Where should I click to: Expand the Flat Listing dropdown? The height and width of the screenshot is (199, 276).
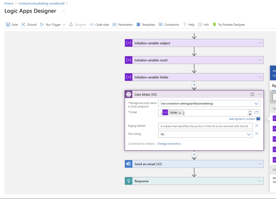205,134
